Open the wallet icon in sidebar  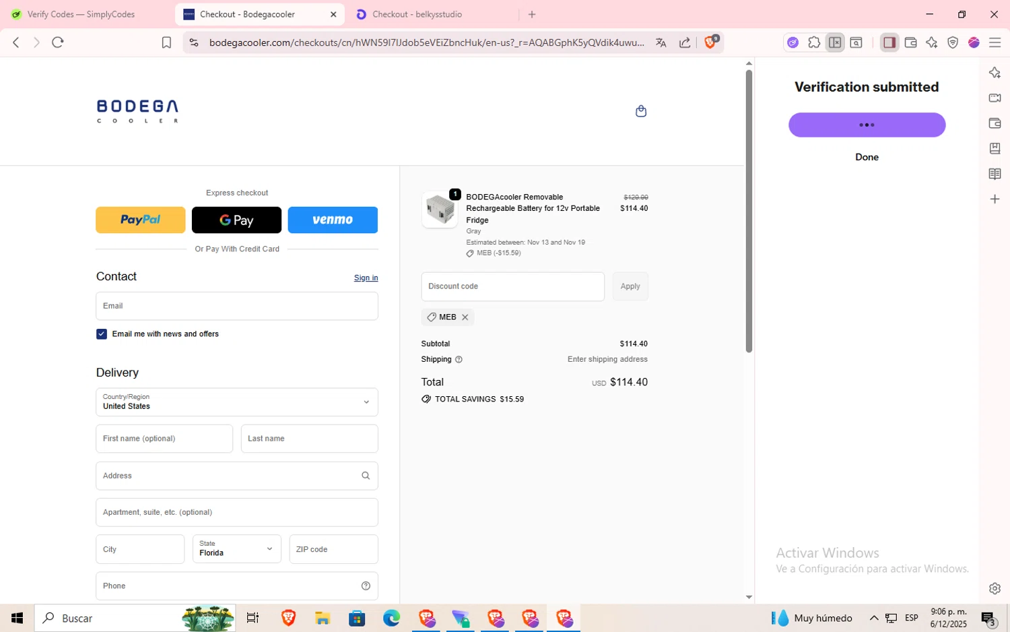995,123
